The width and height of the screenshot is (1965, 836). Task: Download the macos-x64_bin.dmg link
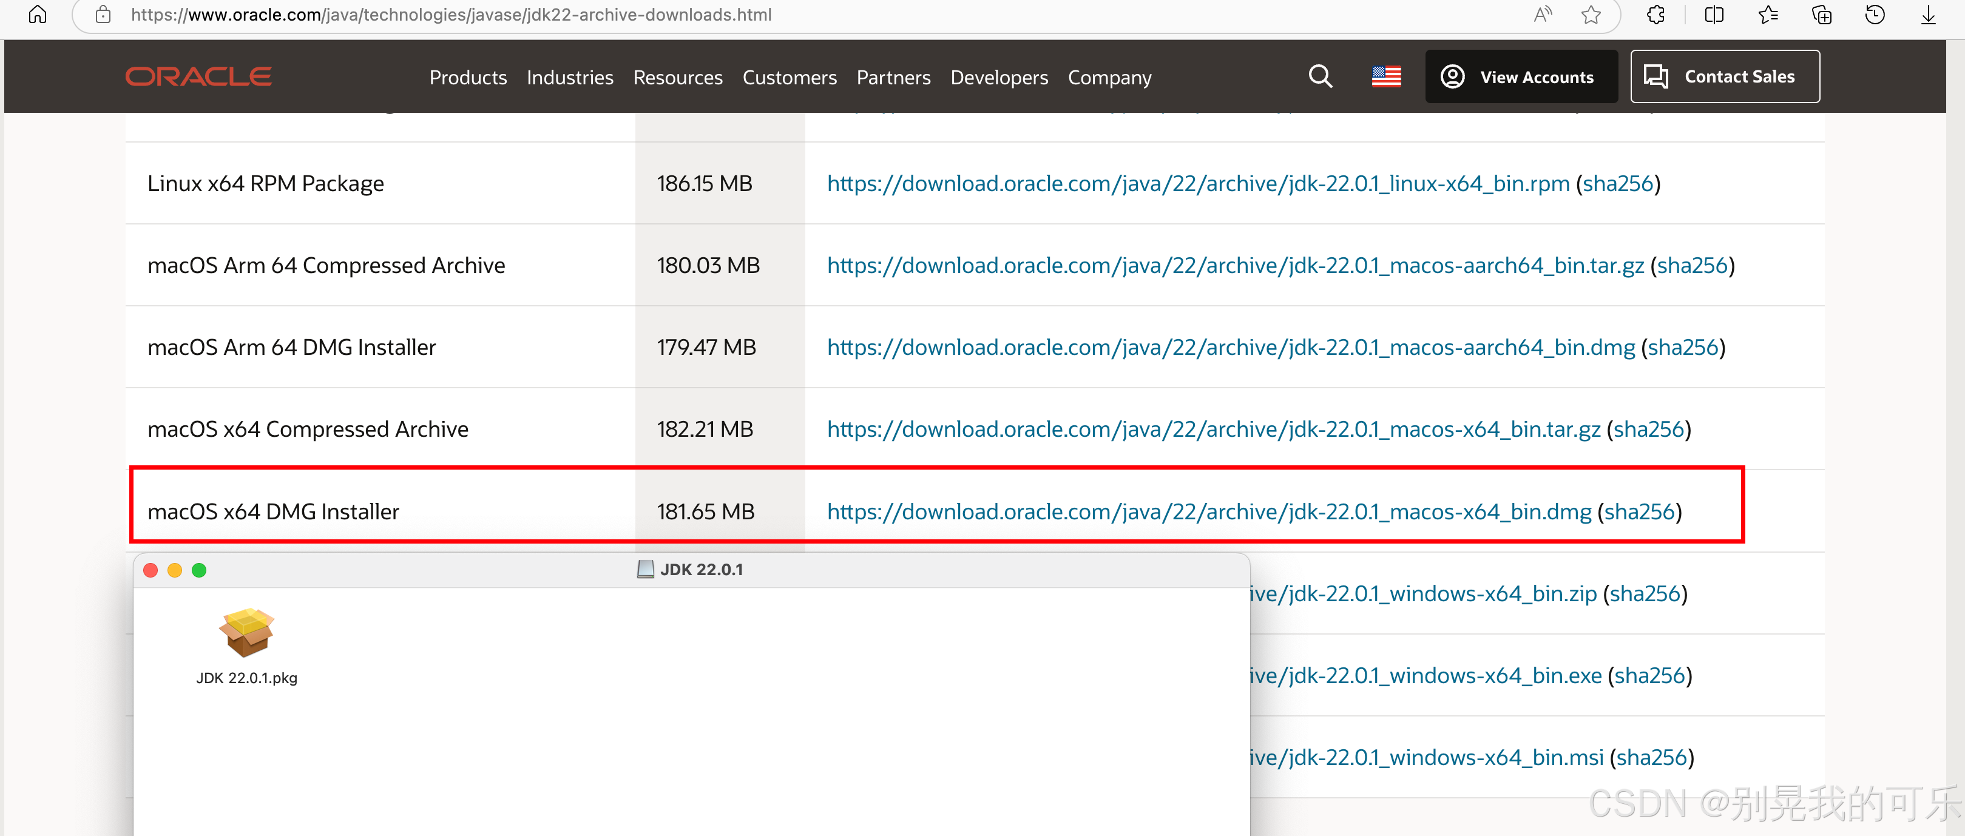coord(1209,511)
